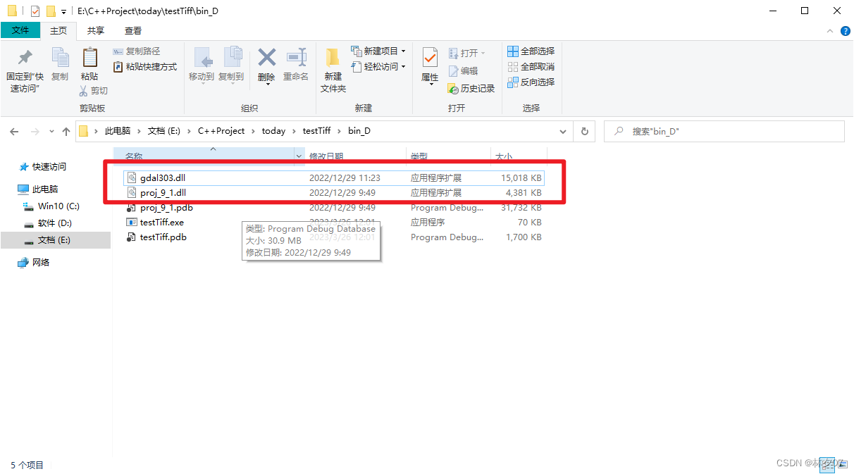Go forward with the Forward arrow
Screen dimensions: 854x474
[x=35, y=132]
